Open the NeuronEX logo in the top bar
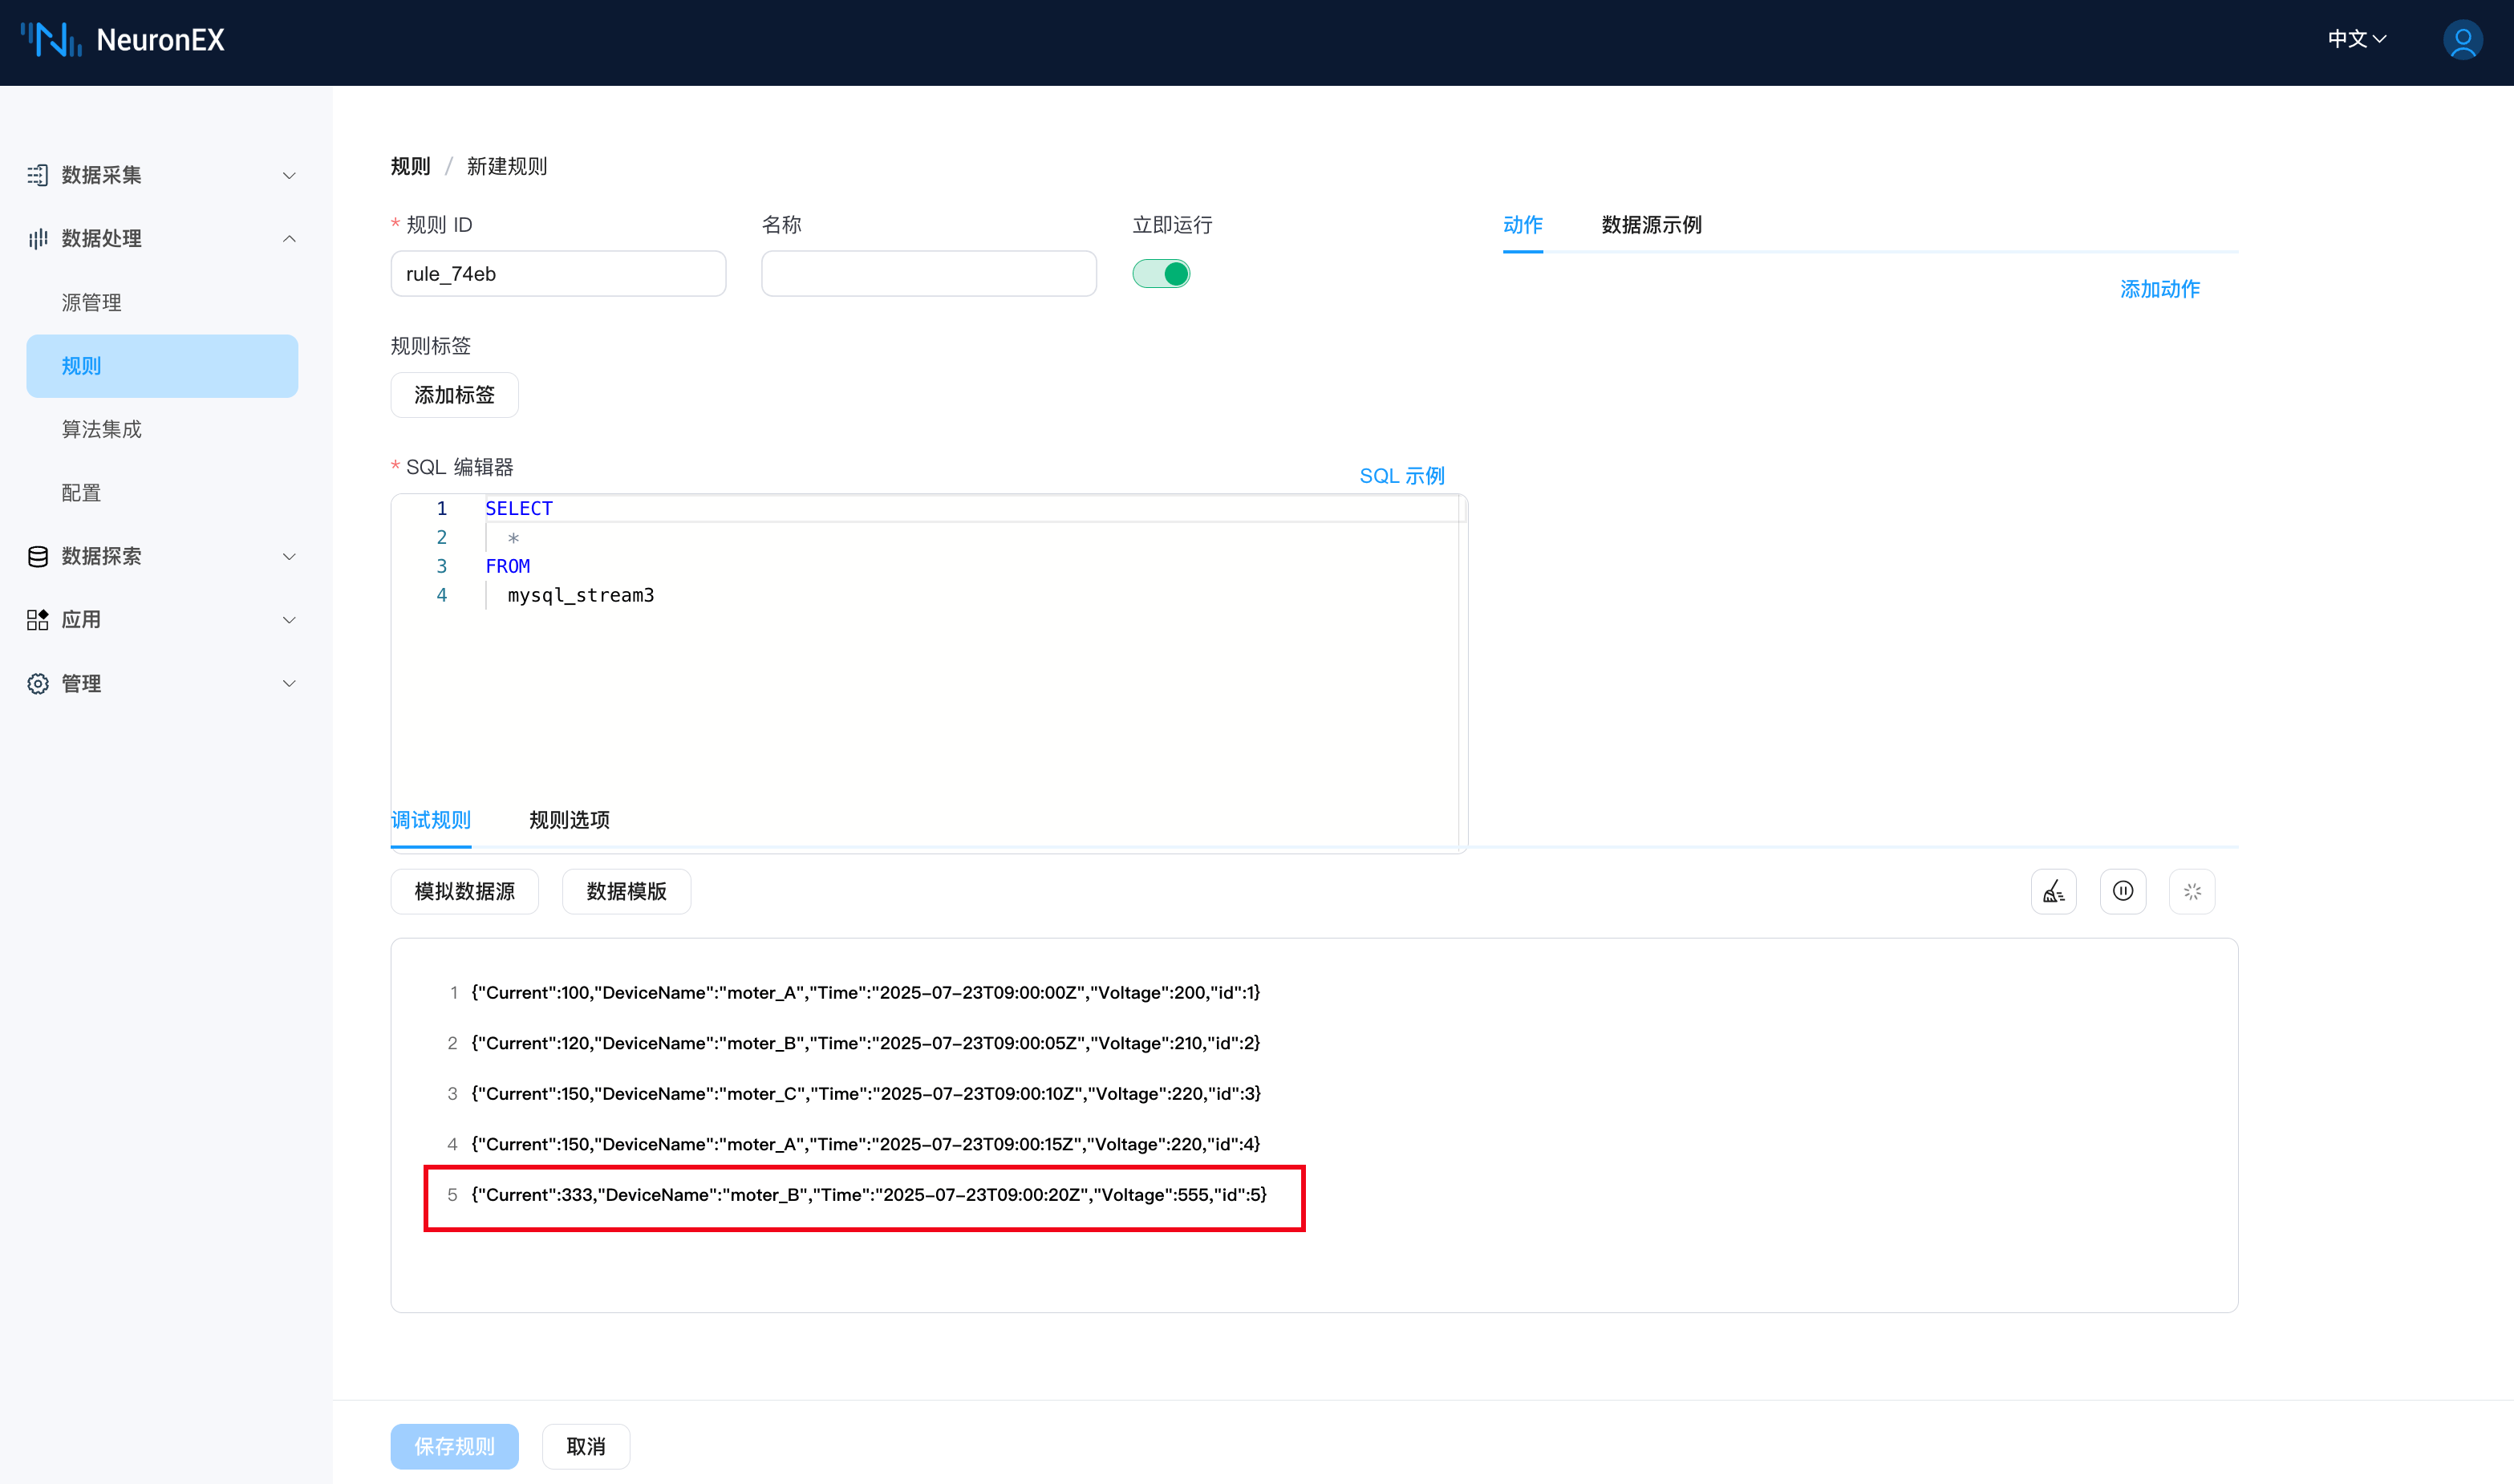 pyautogui.click(x=122, y=40)
